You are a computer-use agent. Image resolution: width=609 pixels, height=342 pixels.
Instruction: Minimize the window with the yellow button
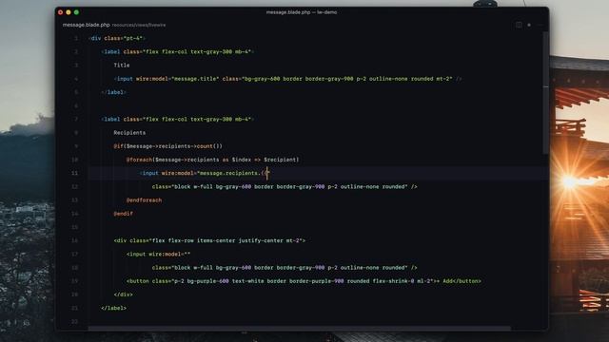pos(69,12)
